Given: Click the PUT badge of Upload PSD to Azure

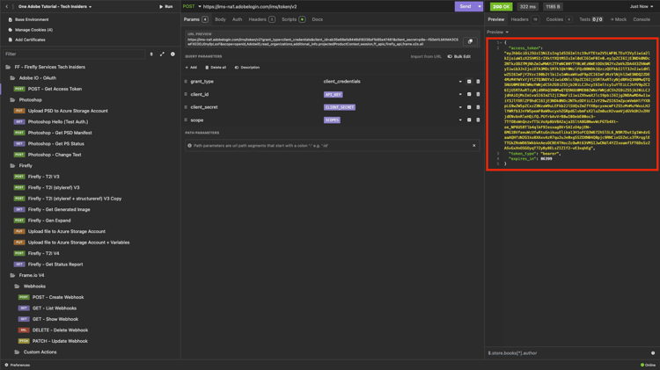Looking at the screenshot, I should pyautogui.click(x=19, y=111).
